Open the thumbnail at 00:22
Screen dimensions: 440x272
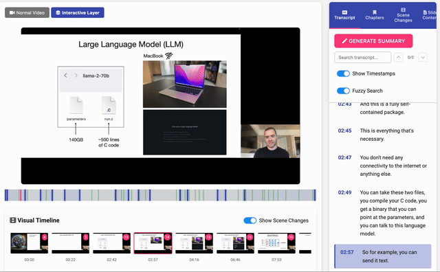point(70,243)
